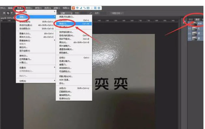Expand the 图像旋转(G) submenu
Screen dimensions: 205x129
tap(36, 41)
